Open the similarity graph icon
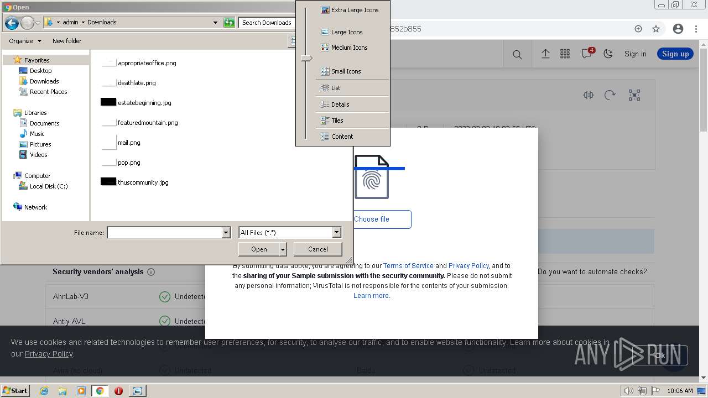 point(634,95)
